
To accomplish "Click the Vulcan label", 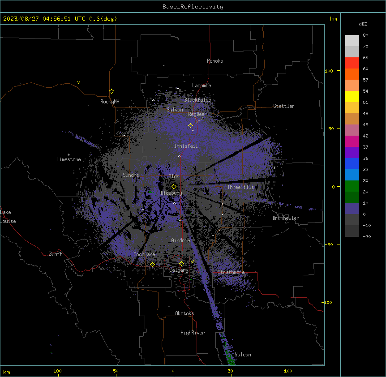I will click(243, 355).
